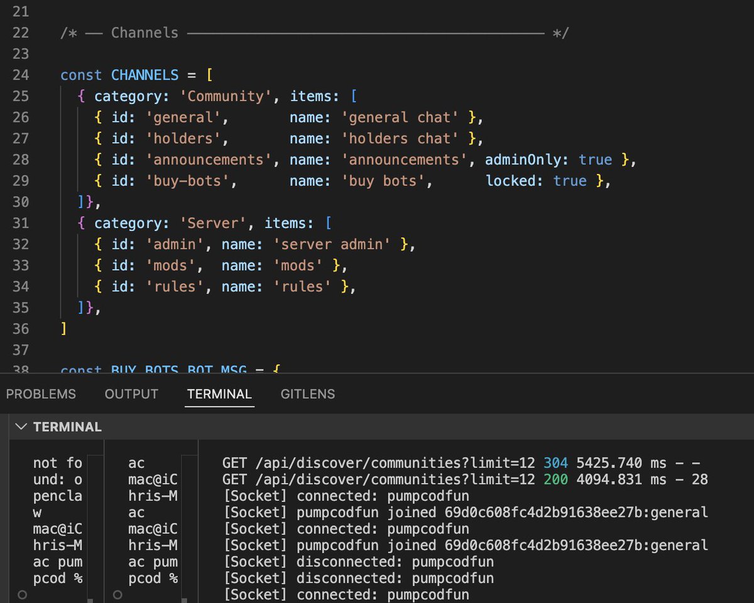Select the TERMINAL panel tab

click(219, 394)
